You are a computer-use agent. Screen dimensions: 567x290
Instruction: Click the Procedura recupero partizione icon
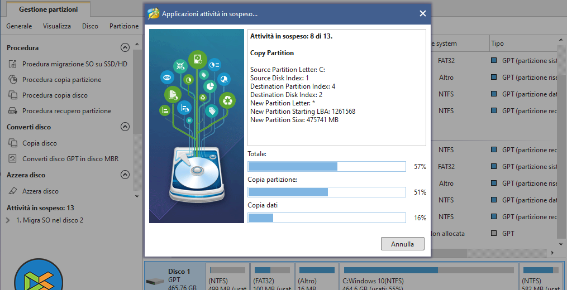coord(13,111)
